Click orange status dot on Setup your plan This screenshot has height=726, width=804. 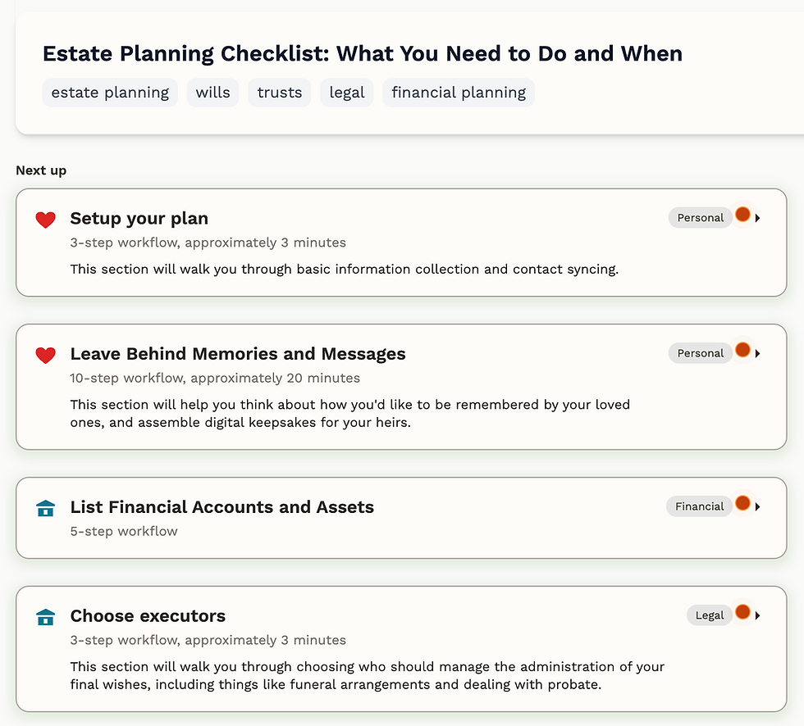742,215
